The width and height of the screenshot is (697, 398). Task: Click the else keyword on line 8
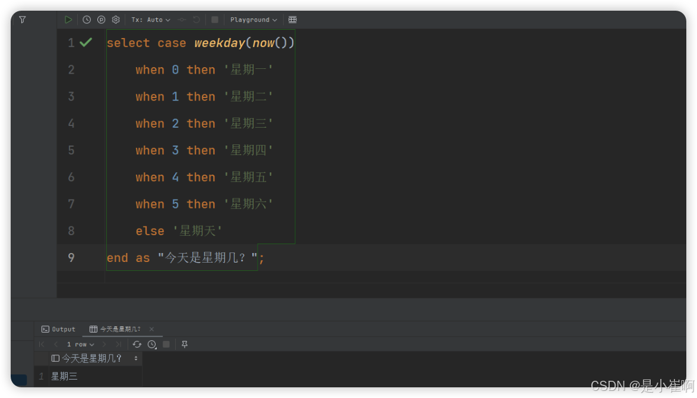(x=150, y=231)
